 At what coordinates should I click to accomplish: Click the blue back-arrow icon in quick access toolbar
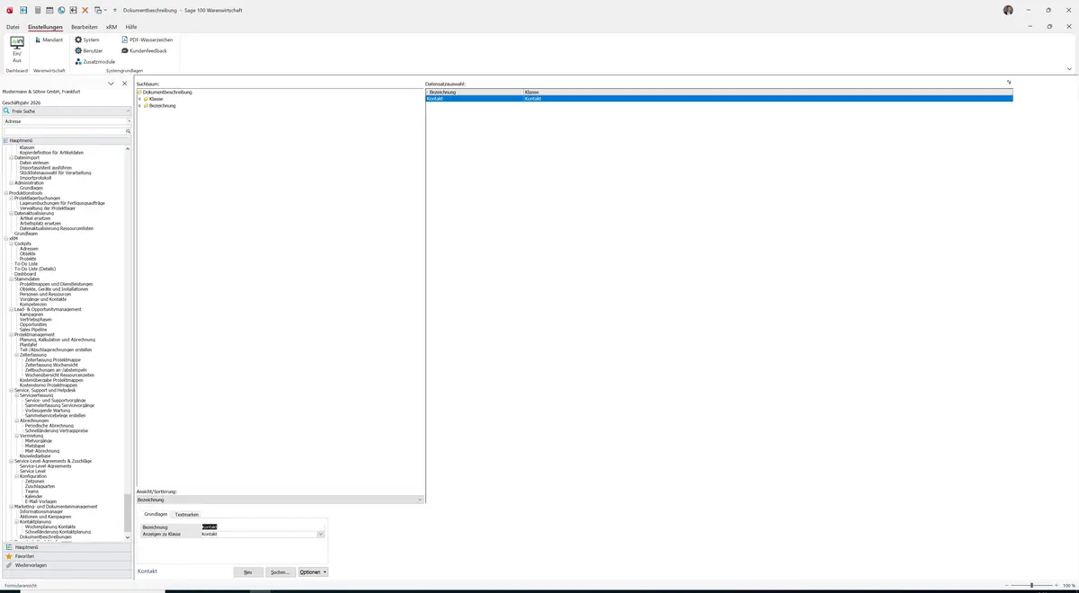click(x=23, y=10)
